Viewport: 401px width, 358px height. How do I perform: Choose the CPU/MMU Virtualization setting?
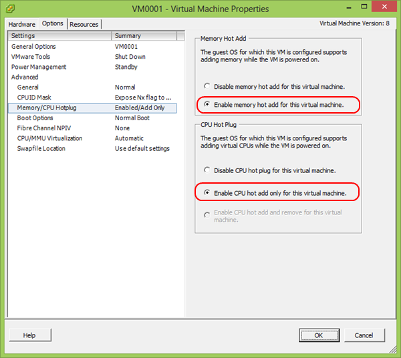click(50, 138)
